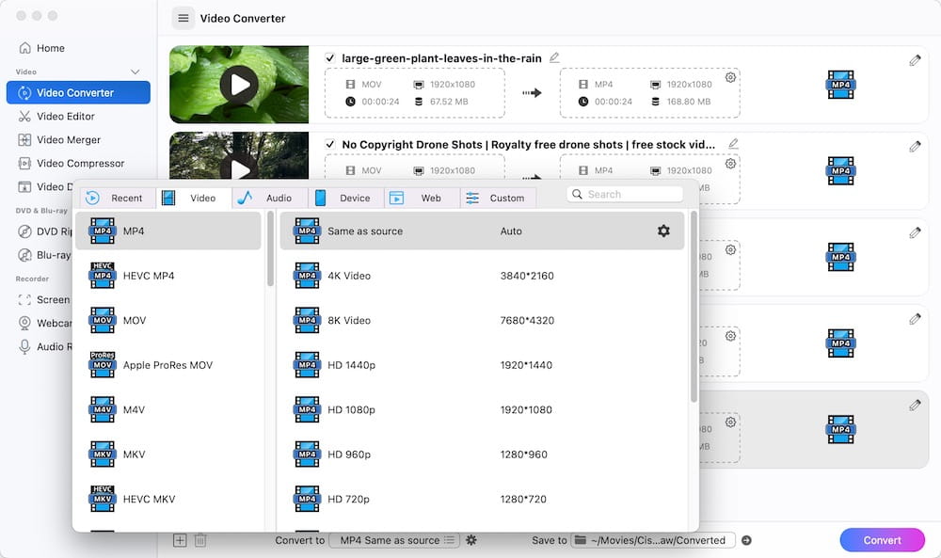Screen dimensions: 941x558
Task: Select HEVC MP4 format in the list
Action: (x=168, y=276)
